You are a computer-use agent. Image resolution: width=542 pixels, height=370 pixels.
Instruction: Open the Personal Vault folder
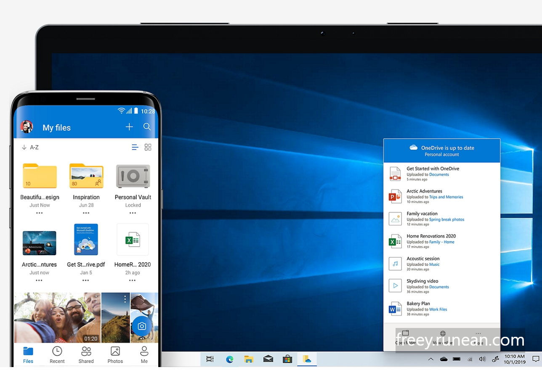click(x=133, y=176)
